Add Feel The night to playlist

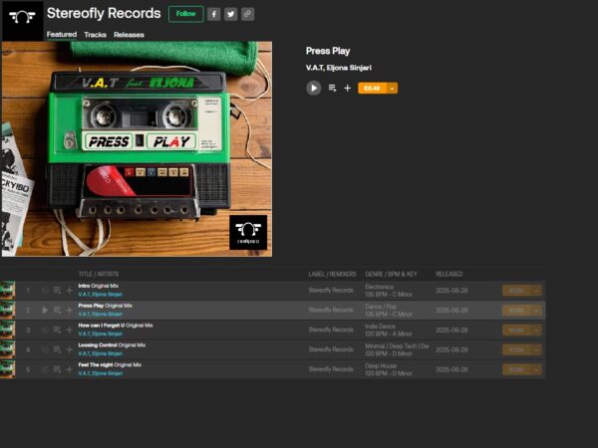[x=69, y=369]
